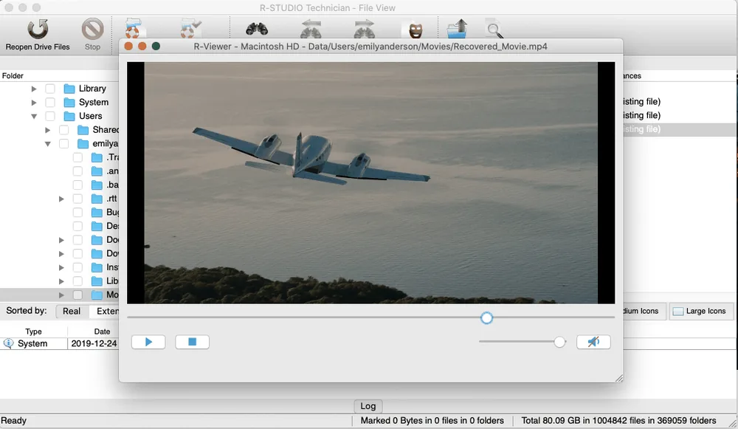Expand the Library folder tree arrow

[x=34, y=89]
